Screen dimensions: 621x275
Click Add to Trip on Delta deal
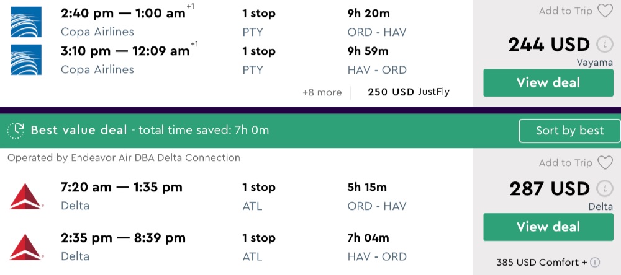click(x=565, y=163)
